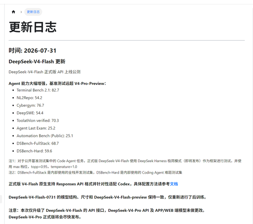Click the DeepSeek-V4-Flash 更新 subheading
The image size is (253, 224).
click(x=37, y=62)
